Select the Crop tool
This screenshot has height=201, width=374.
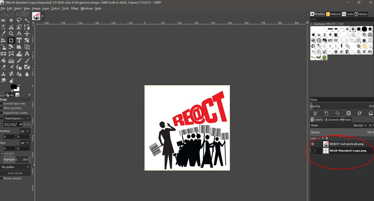[11, 40]
